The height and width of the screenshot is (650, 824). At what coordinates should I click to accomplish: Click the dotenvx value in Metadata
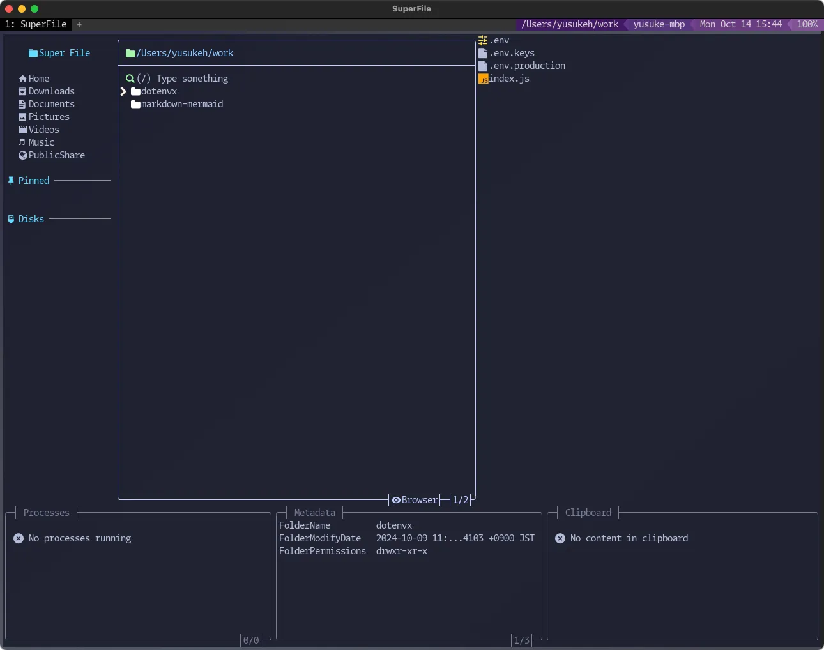394,525
